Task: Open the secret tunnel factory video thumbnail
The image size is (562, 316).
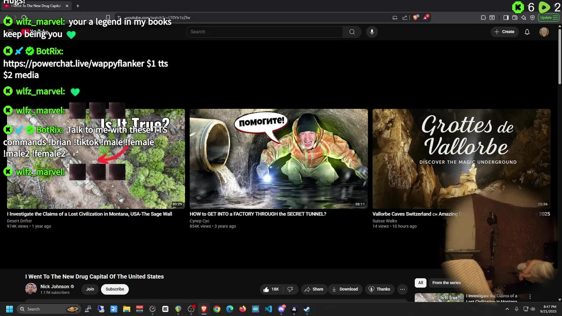Action: pyautogui.click(x=279, y=159)
